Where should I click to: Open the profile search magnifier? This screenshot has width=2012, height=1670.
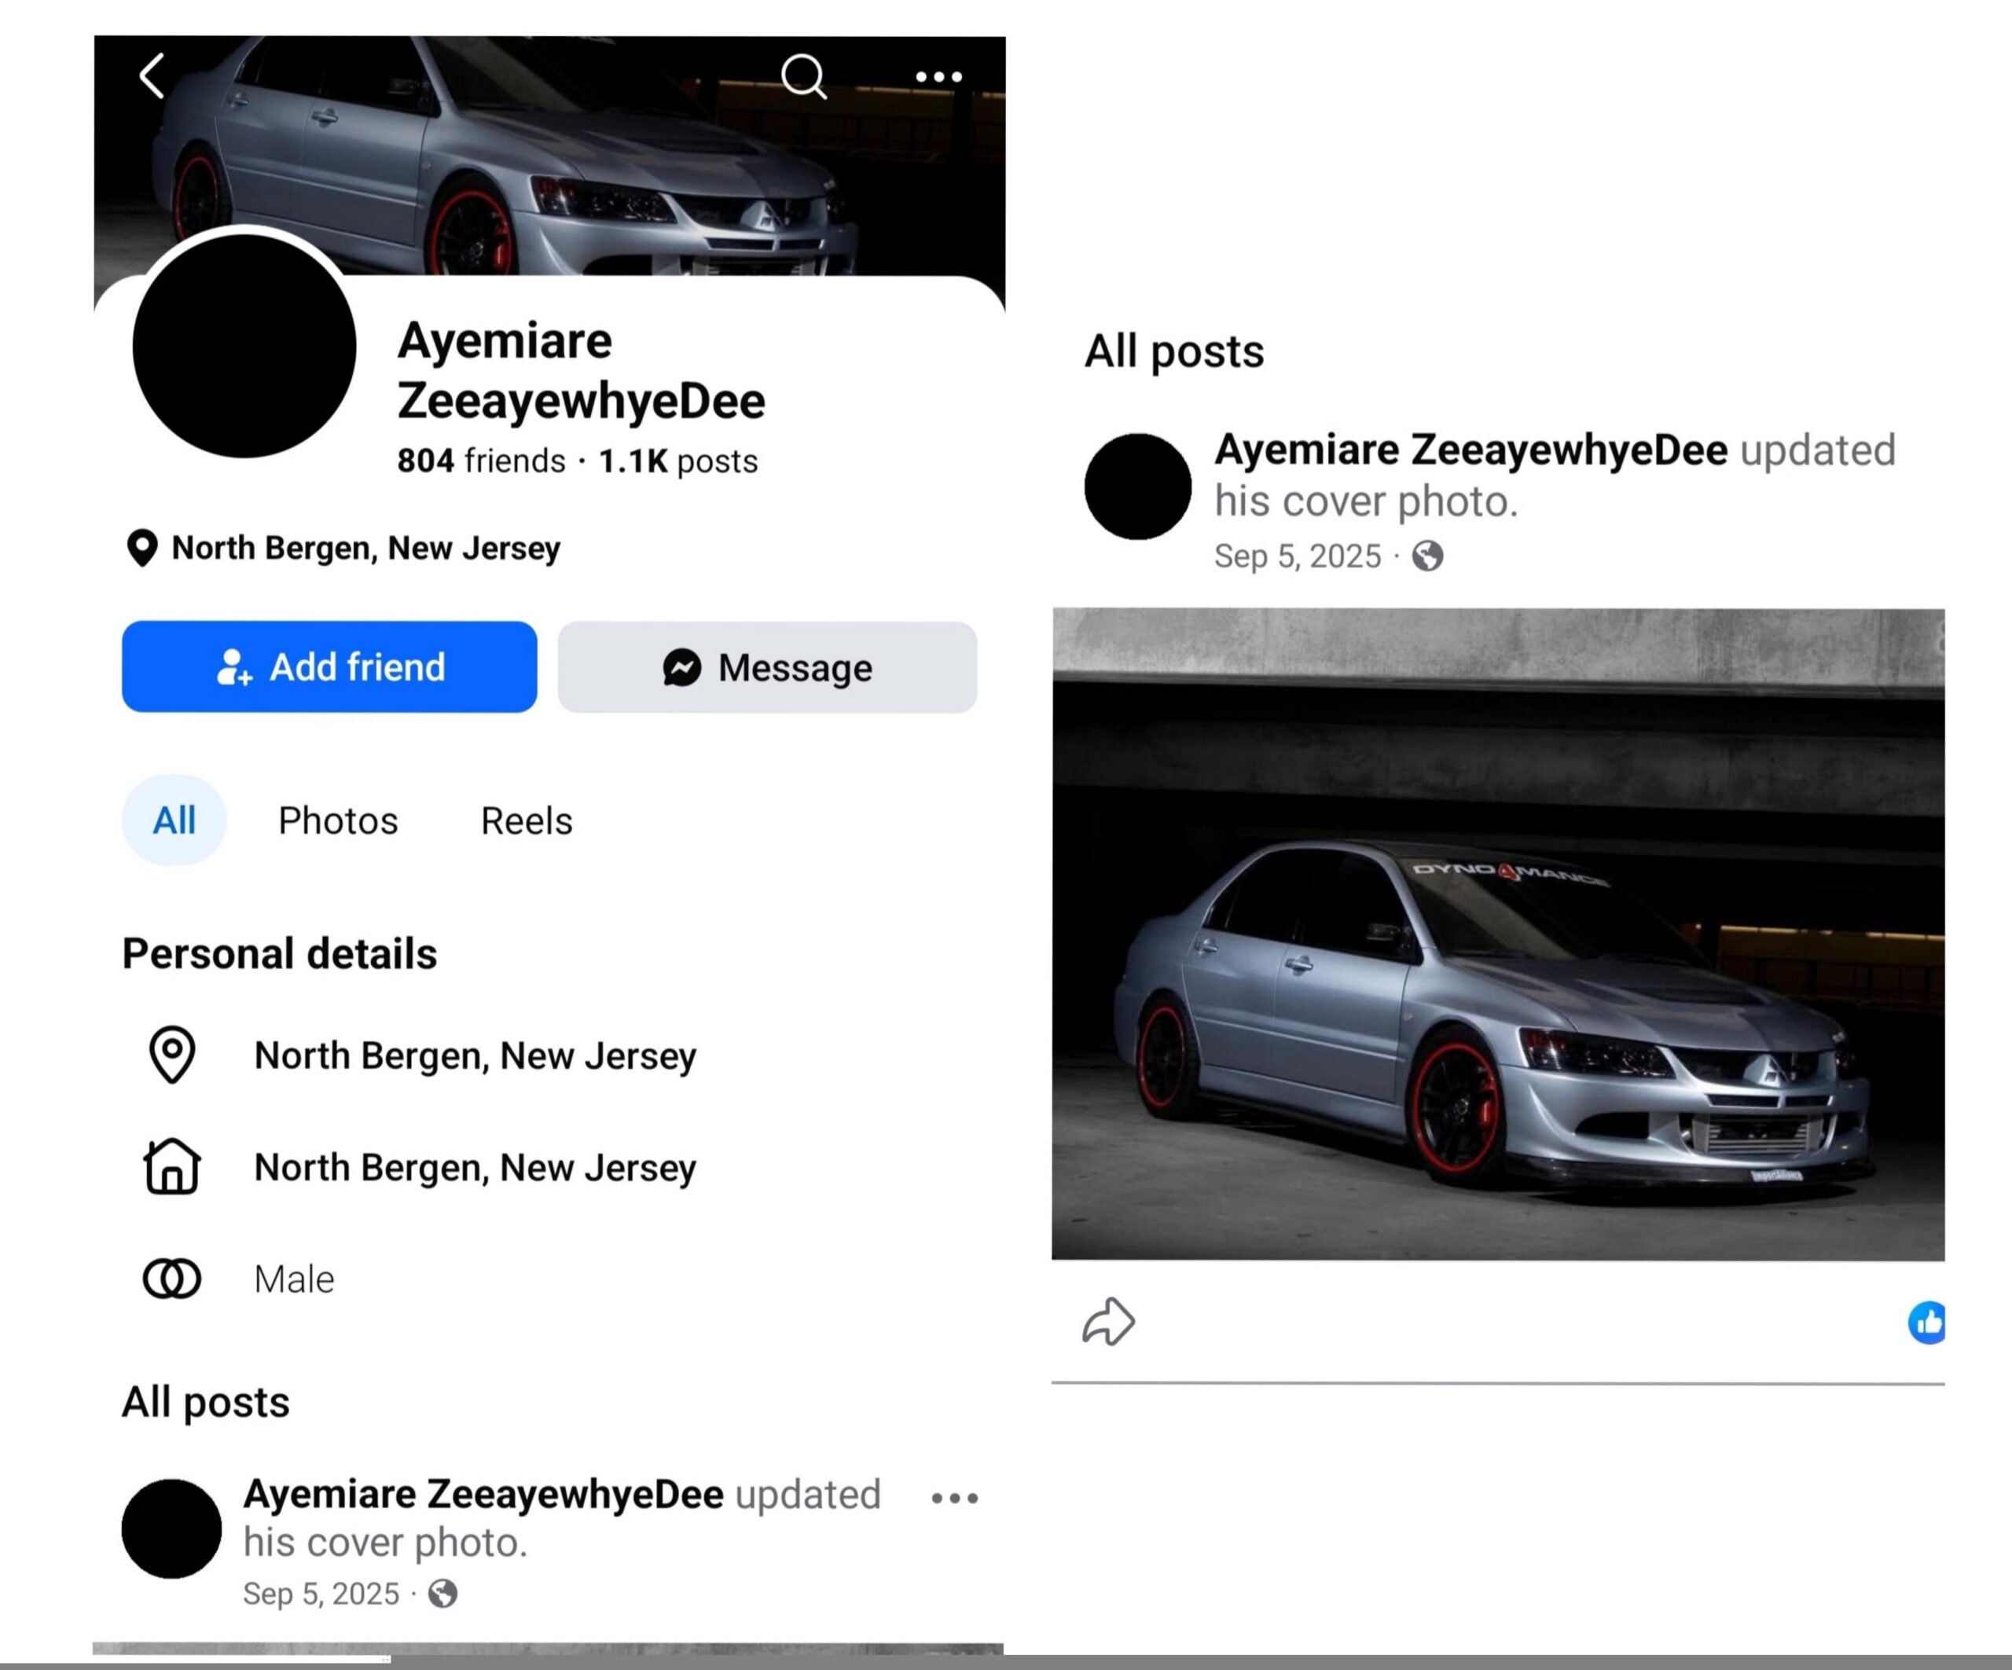pyautogui.click(x=803, y=75)
